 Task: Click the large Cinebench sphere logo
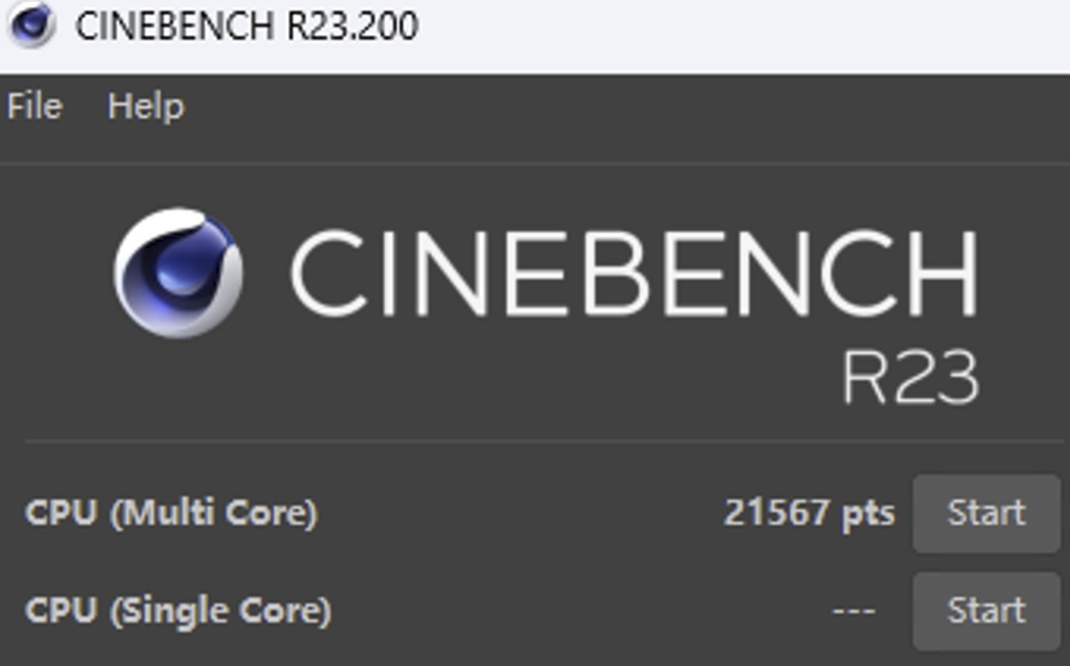click(x=178, y=273)
